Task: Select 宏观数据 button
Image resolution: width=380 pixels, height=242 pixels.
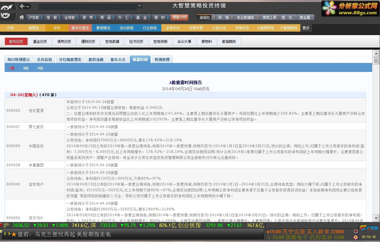Action: point(112,41)
